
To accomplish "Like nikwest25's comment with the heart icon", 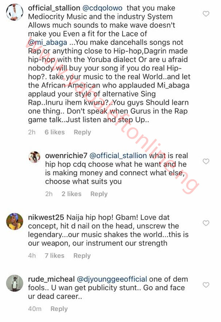I will [206, 223].
